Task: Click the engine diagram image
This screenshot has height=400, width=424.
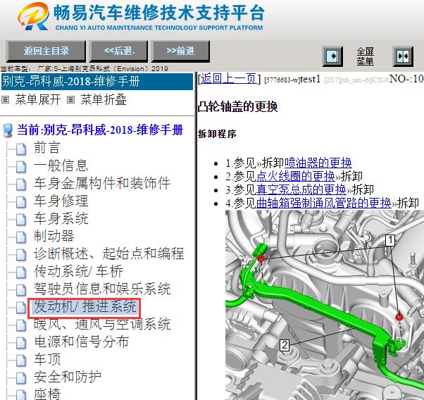Action: 325,305
